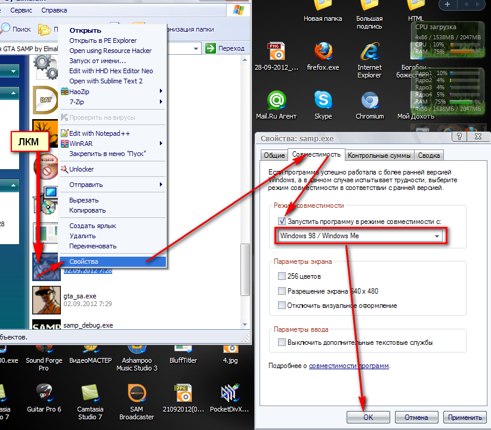Open the Chromium desktop icon
Image resolution: width=491 pixels, height=430 pixels.
tap(370, 101)
